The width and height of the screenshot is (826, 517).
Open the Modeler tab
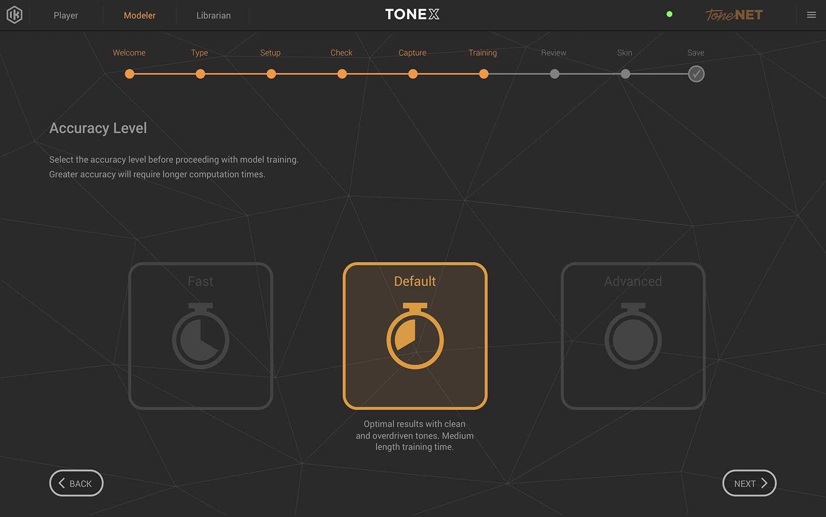point(140,15)
